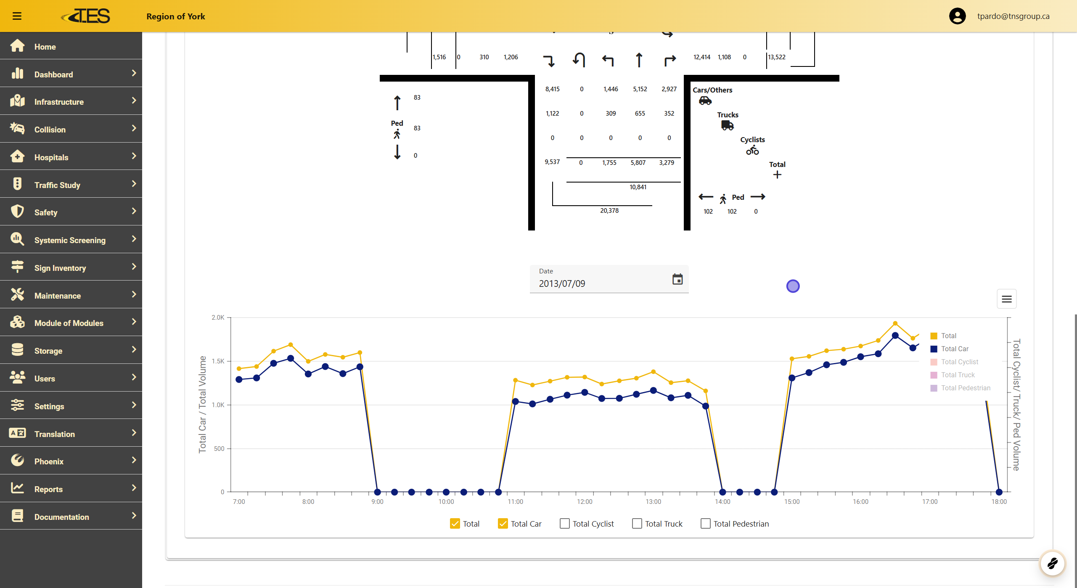
Task: Click the TES logo
Action: (x=86, y=16)
